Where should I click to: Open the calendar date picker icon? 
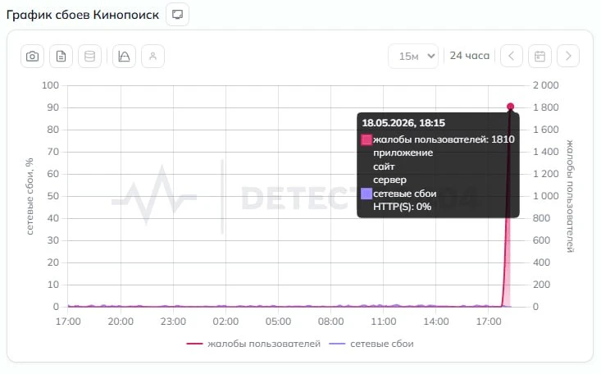540,56
